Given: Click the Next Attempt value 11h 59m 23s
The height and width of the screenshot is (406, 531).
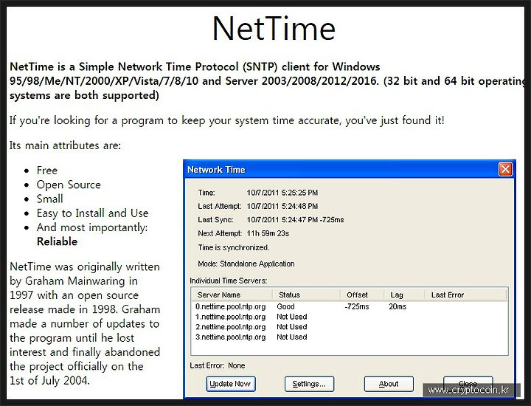Looking at the screenshot, I should 268,233.
